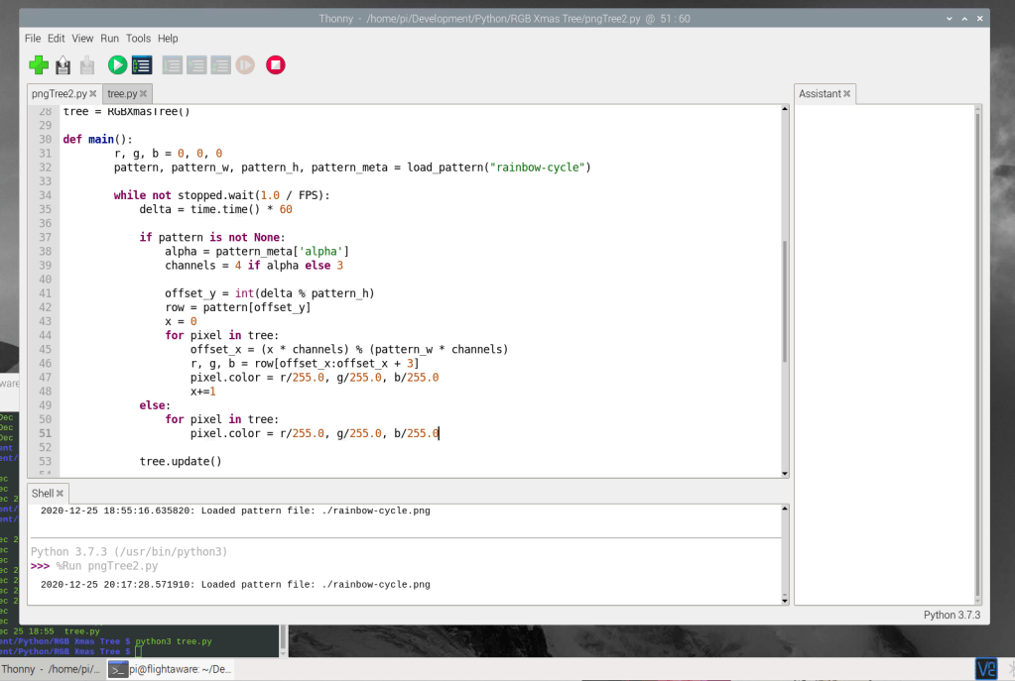The image size is (1015, 681).
Task: Click the Load file icon in toolbar
Action: point(63,65)
